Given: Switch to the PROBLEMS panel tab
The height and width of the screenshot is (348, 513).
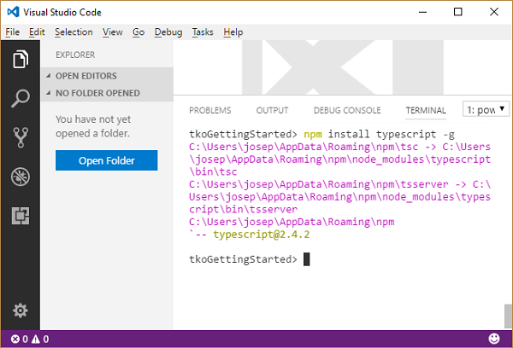Looking at the screenshot, I should point(210,110).
